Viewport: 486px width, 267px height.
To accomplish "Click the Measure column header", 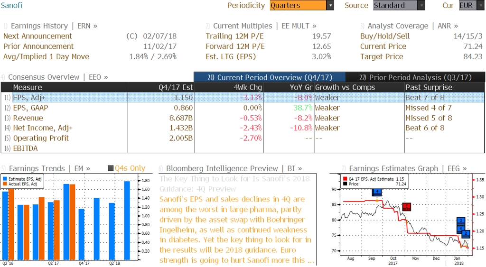I will point(70,87).
